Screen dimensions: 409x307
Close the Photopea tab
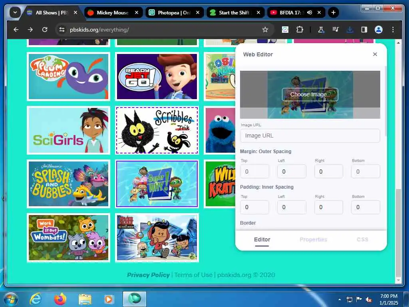(198, 12)
